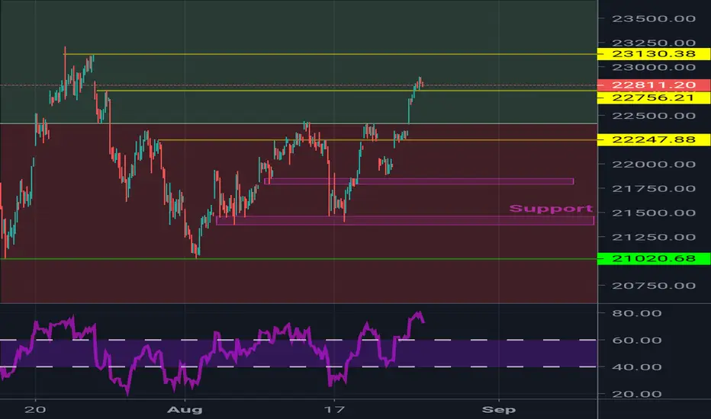This screenshot has height=419, width=711.
Task: Click the 21500.00 price axis tick
Action: click(654, 213)
